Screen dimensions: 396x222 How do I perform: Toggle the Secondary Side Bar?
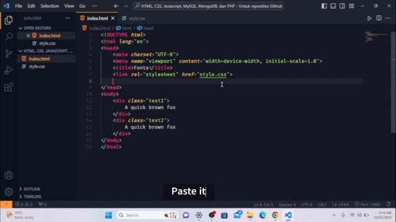click(x=342, y=6)
